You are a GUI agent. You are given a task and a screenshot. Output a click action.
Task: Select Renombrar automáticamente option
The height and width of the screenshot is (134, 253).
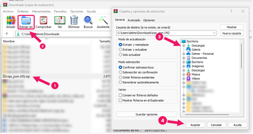[120, 82]
